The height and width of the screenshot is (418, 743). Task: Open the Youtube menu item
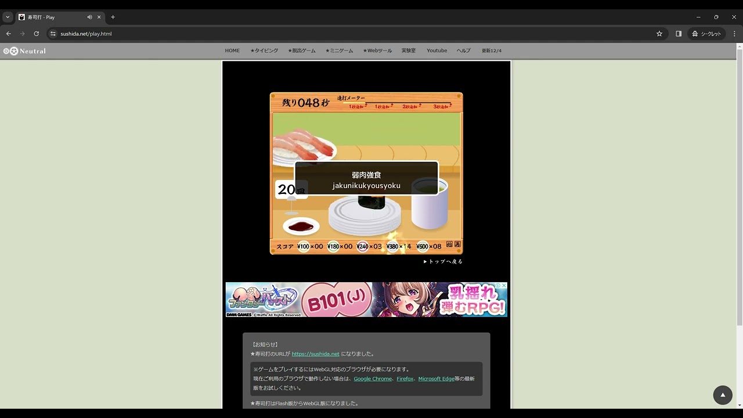pos(437,51)
